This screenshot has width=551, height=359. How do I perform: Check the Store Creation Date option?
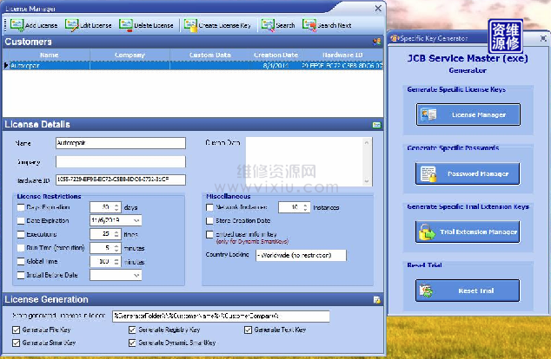(x=209, y=221)
